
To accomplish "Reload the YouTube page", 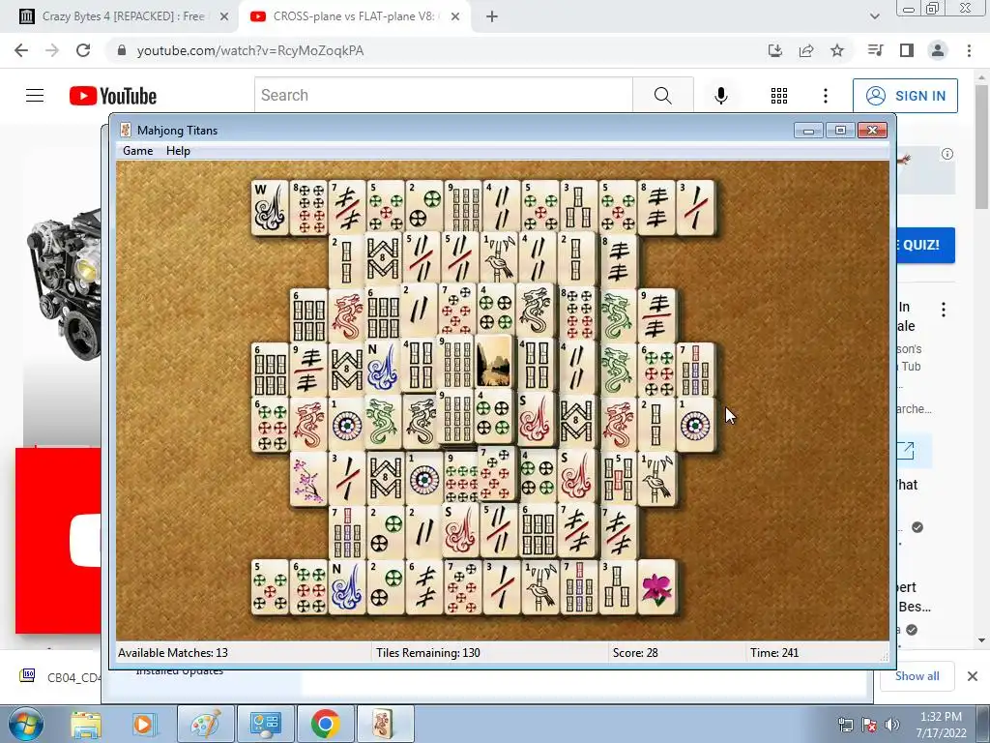I will (x=83, y=50).
